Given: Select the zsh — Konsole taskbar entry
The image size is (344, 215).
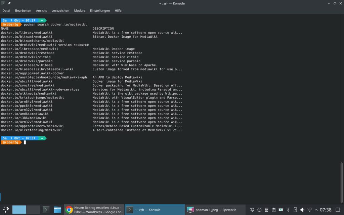Looking at the screenshot, I should pyautogui.click(x=155, y=210).
